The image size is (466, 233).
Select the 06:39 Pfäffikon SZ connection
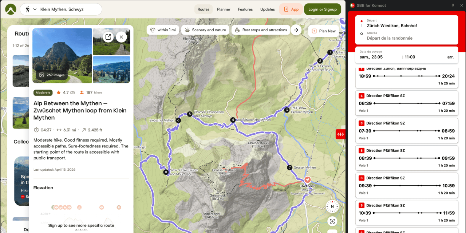[x=407, y=103]
